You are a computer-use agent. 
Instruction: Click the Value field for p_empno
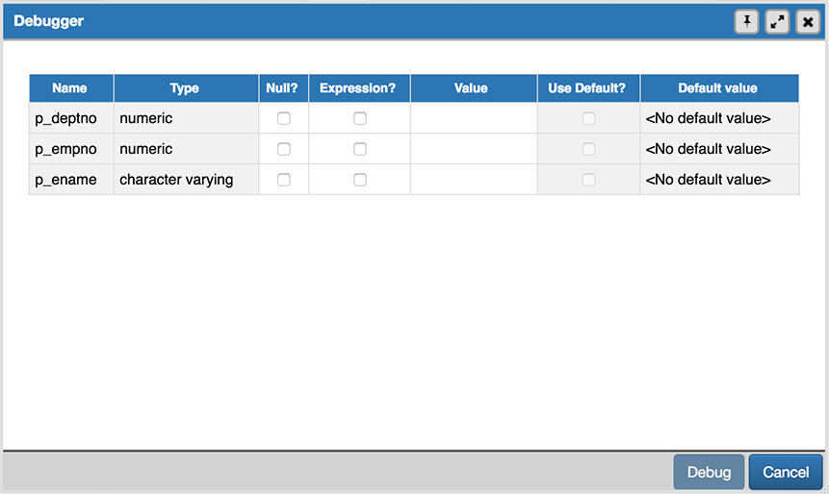pos(473,149)
